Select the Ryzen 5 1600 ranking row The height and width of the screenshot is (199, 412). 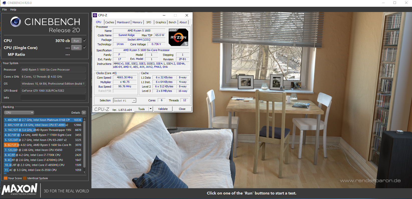pos(43,145)
